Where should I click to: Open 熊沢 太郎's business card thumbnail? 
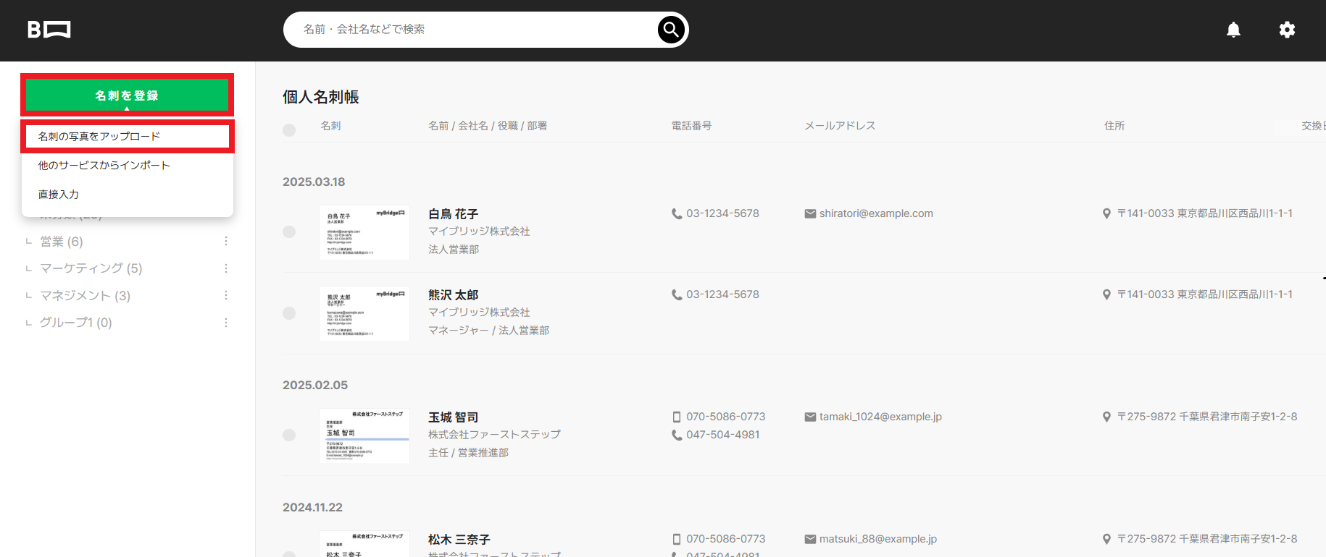click(364, 313)
